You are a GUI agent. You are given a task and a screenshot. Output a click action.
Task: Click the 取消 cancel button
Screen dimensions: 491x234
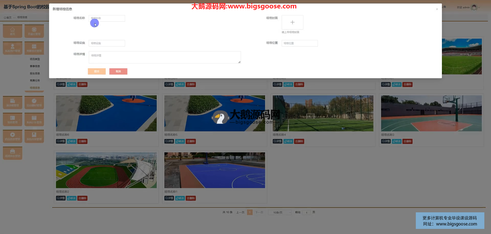pos(118,71)
